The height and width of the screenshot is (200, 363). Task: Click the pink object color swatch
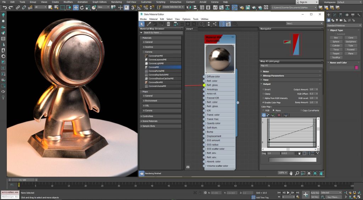point(356,67)
